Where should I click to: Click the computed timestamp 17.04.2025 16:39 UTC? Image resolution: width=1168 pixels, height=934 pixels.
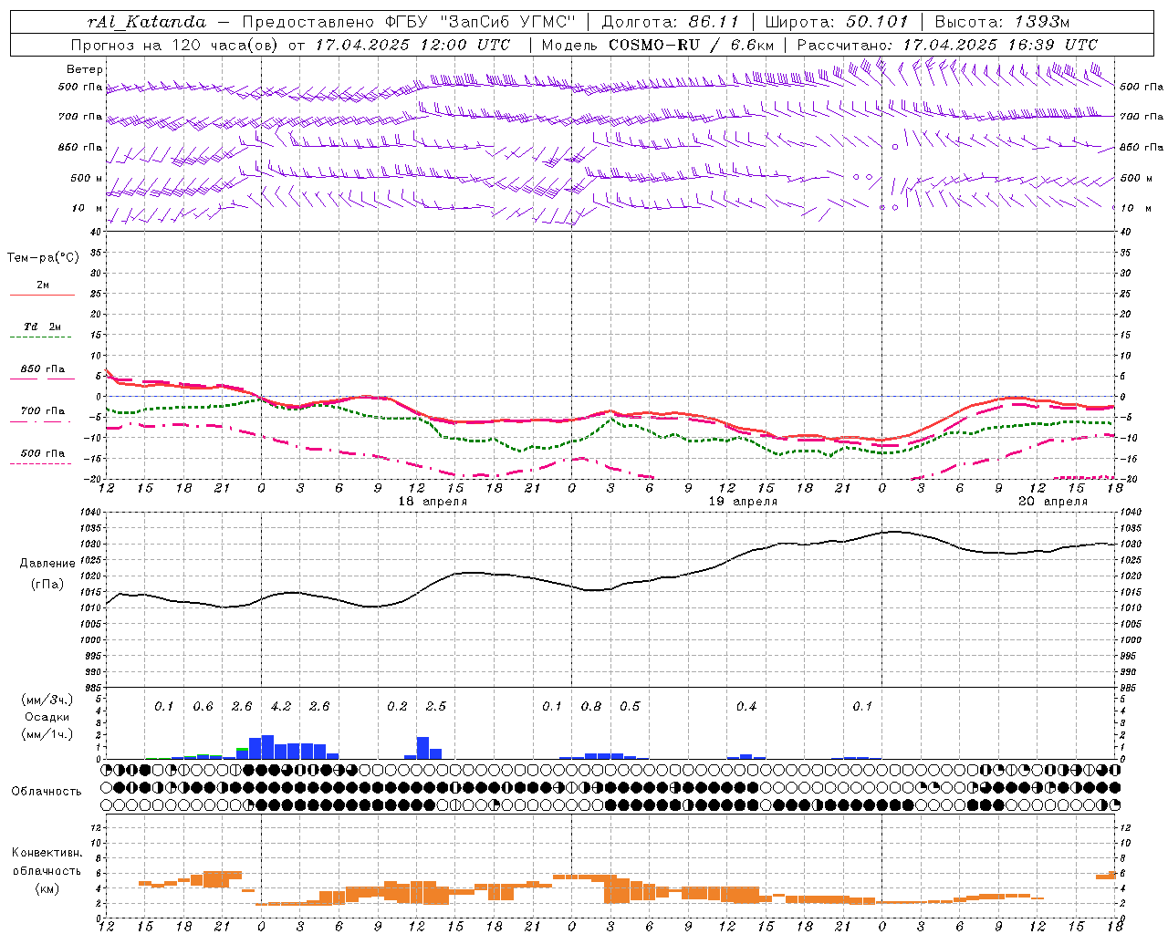coord(1000,45)
